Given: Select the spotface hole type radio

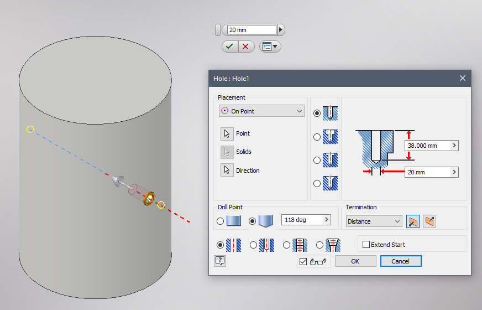Looking at the screenshot, I should (x=317, y=161).
